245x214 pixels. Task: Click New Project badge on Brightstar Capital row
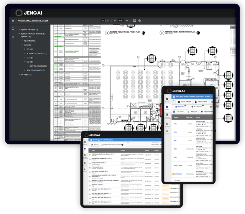pyautogui.click(x=166, y=185)
